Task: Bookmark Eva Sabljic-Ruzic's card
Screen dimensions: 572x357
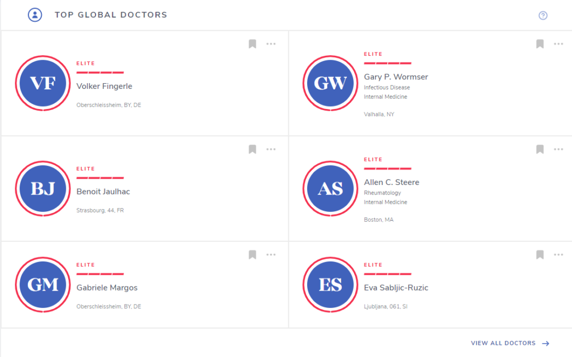Action: [x=540, y=255]
